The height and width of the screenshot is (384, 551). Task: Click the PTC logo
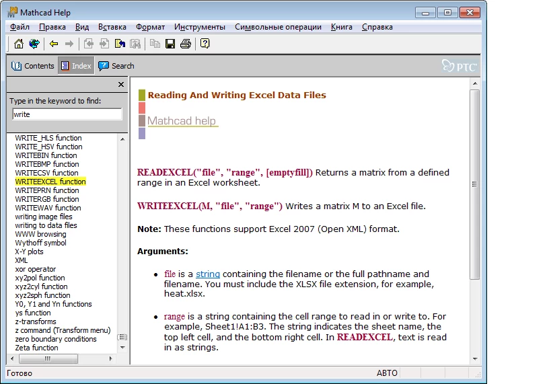pyautogui.click(x=460, y=66)
